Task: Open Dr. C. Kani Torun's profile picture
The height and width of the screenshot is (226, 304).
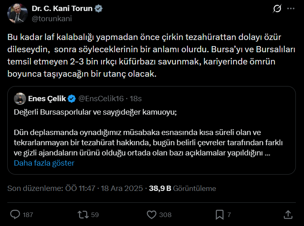Action: pos(16,14)
